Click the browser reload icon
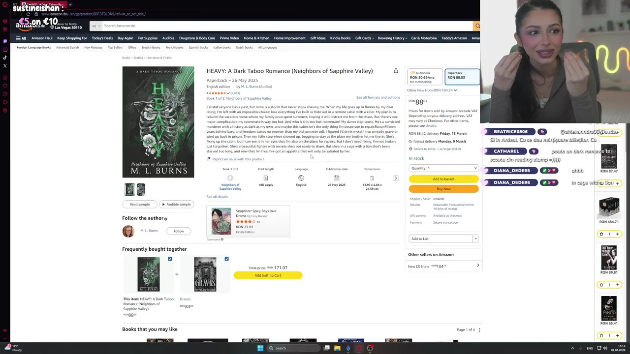The width and height of the screenshot is (630, 354). click(28, 14)
